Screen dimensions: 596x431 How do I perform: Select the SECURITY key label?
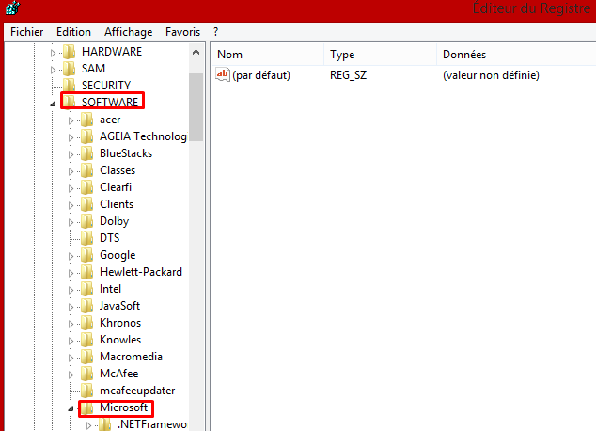tap(106, 86)
